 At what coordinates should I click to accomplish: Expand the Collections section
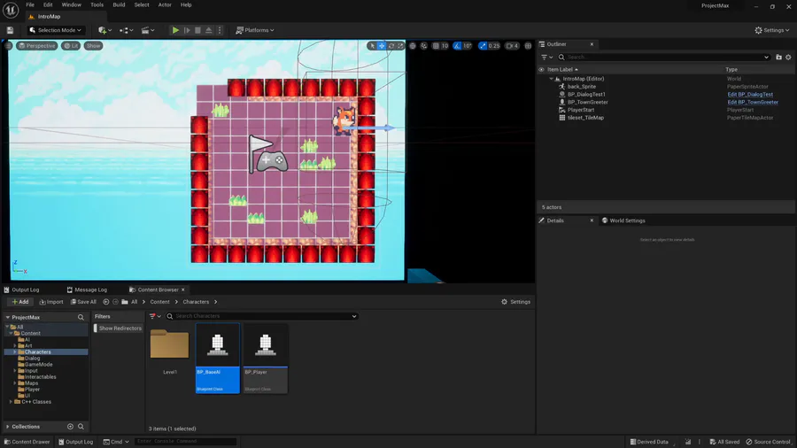point(8,427)
